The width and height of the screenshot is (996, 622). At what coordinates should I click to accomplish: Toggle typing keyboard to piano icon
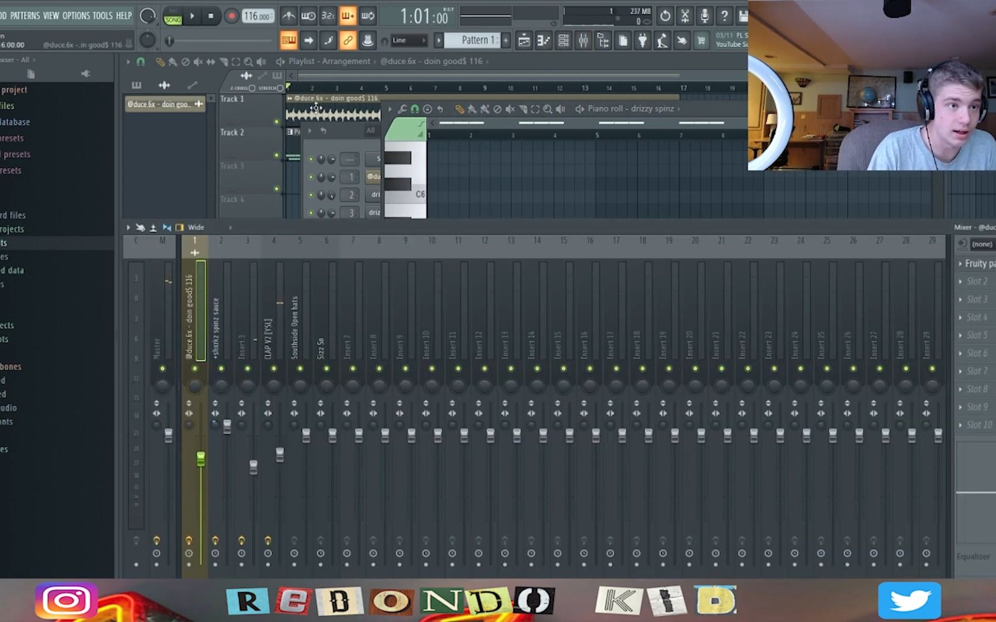(289, 40)
